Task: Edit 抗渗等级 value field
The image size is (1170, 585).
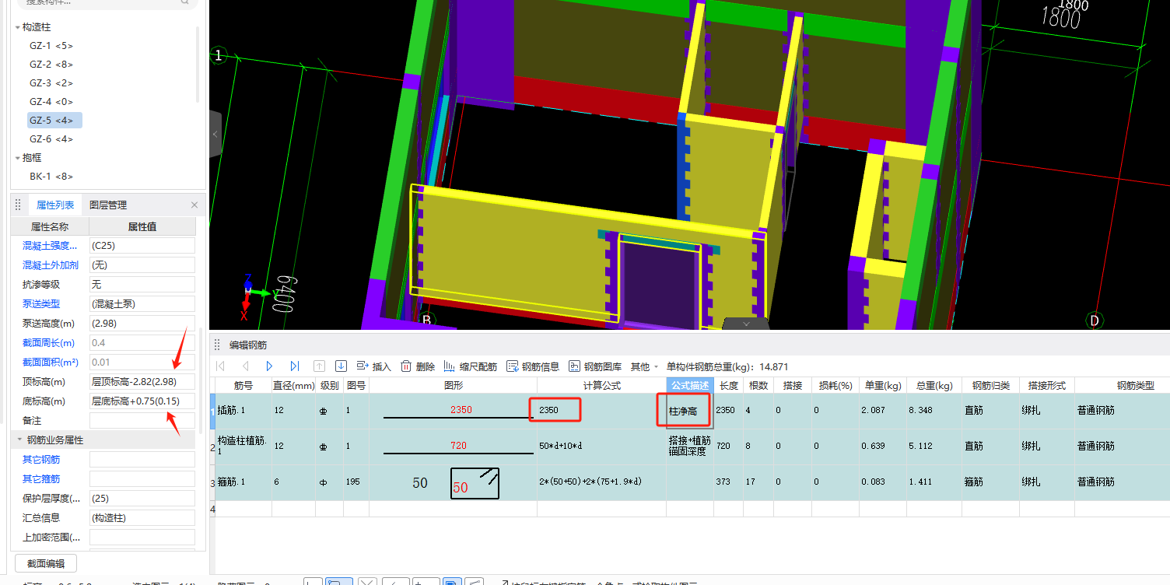Action: [x=142, y=285]
